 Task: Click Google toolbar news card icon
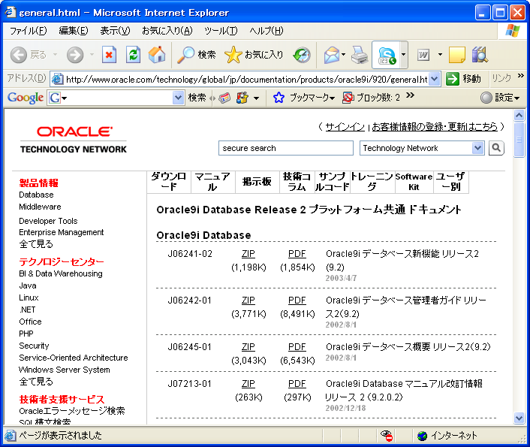(x=224, y=98)
